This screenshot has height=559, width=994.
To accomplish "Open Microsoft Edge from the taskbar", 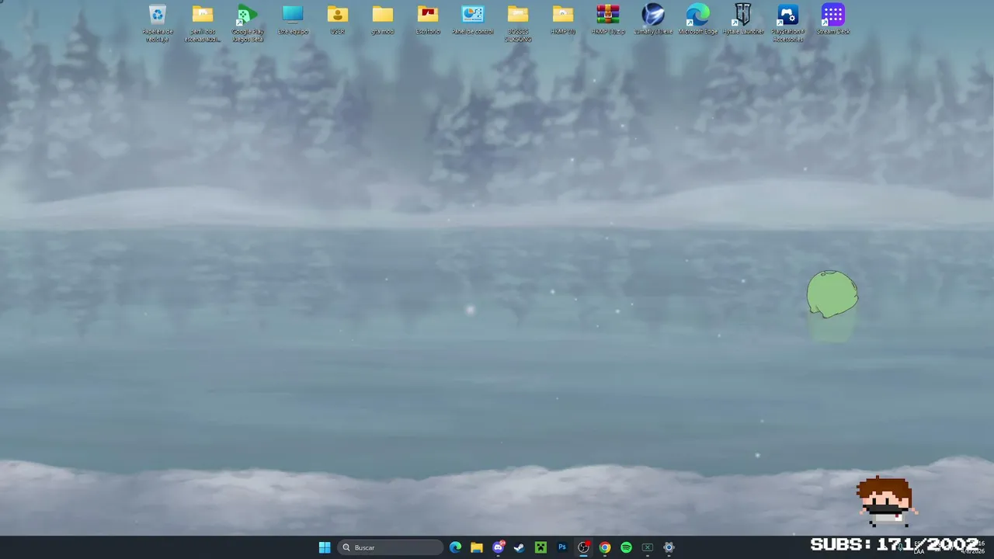I will 455,547.
